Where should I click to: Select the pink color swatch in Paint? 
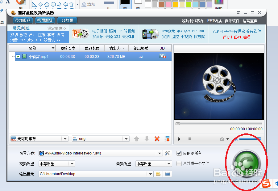pyautogui.click(x=168, y=4)
